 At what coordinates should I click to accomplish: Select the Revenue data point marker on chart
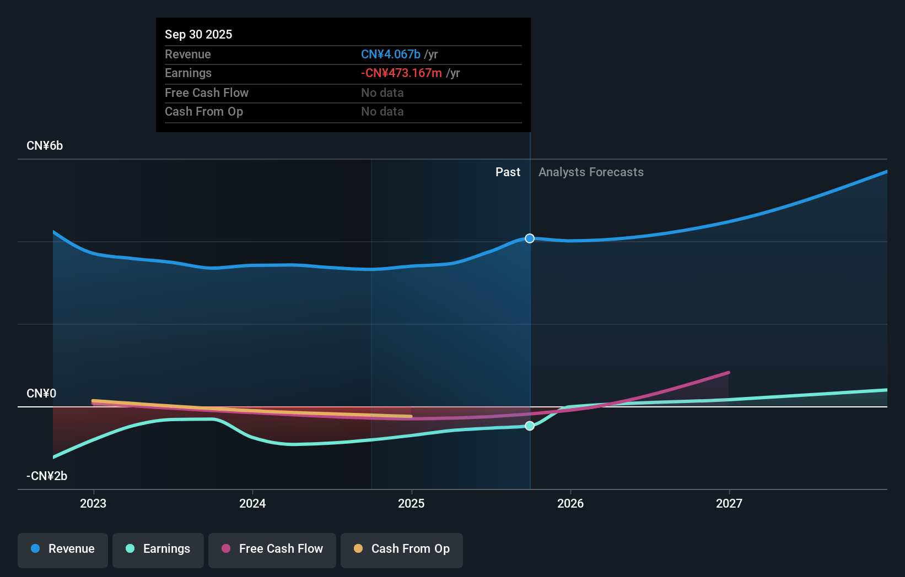click(530, 238)
